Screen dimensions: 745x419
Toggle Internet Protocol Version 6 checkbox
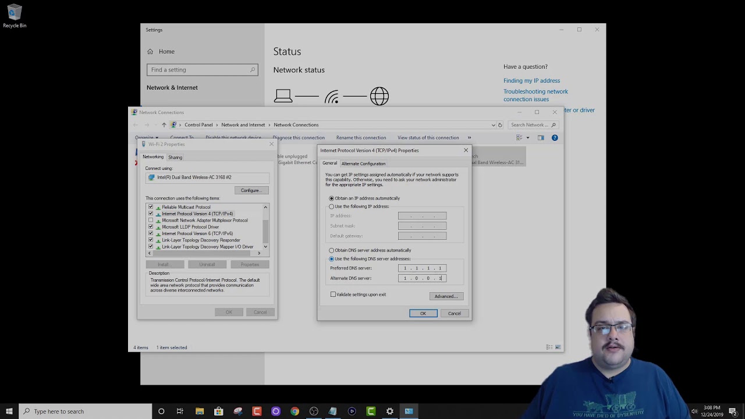click(x=151, y=233)
